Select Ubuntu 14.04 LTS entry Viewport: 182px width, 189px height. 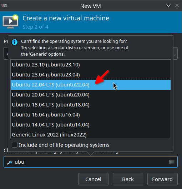tap(91, 125)
